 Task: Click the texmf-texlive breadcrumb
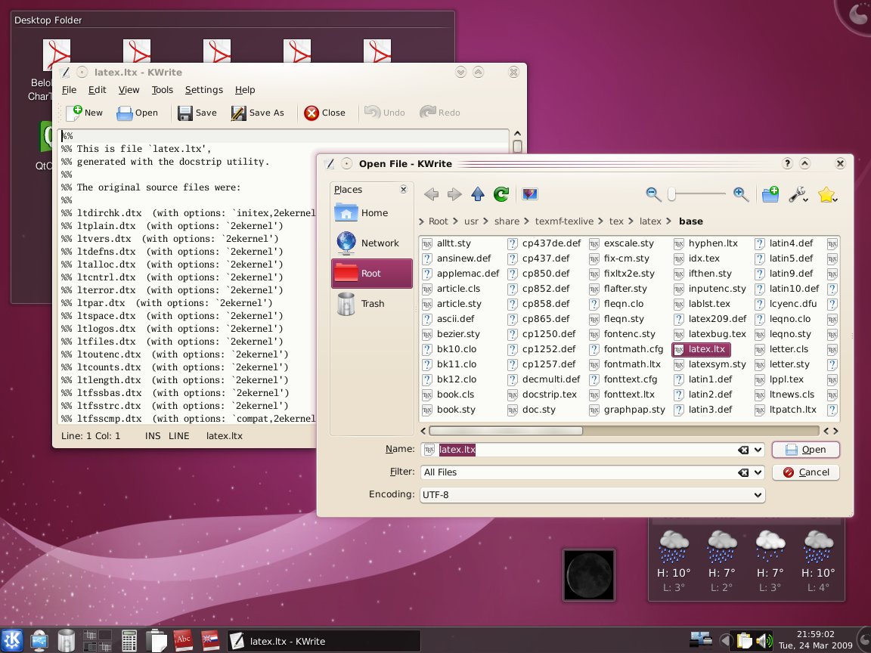564,221
